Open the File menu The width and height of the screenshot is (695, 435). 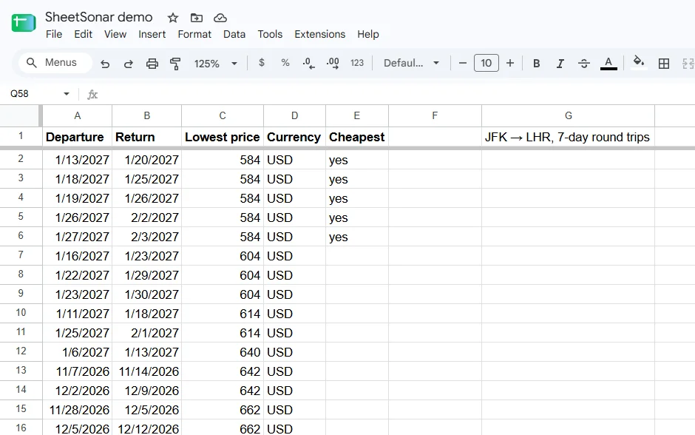[x=54, y=34]
